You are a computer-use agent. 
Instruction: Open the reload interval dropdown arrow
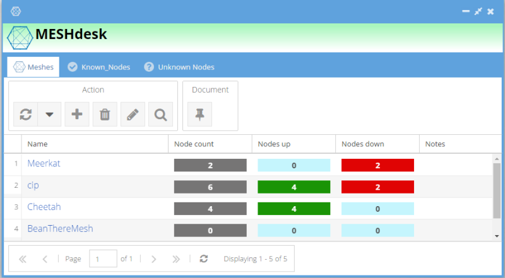[49, 114]
